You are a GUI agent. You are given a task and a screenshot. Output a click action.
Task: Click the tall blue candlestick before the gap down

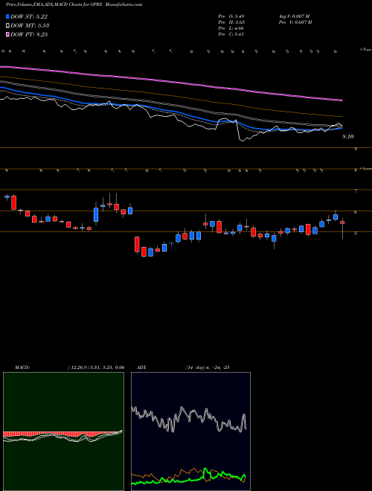click(96, 214)
